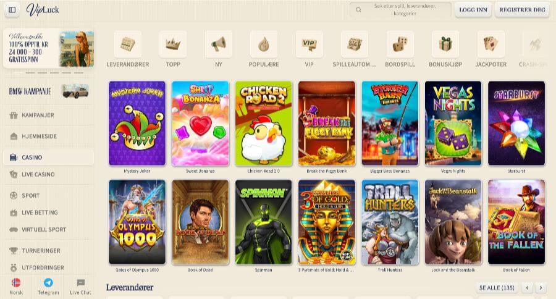Image resolution: width=556 pixels, height=299 pixels.
Task: Open the VIP category icon
Action: (x=309, y=44)
